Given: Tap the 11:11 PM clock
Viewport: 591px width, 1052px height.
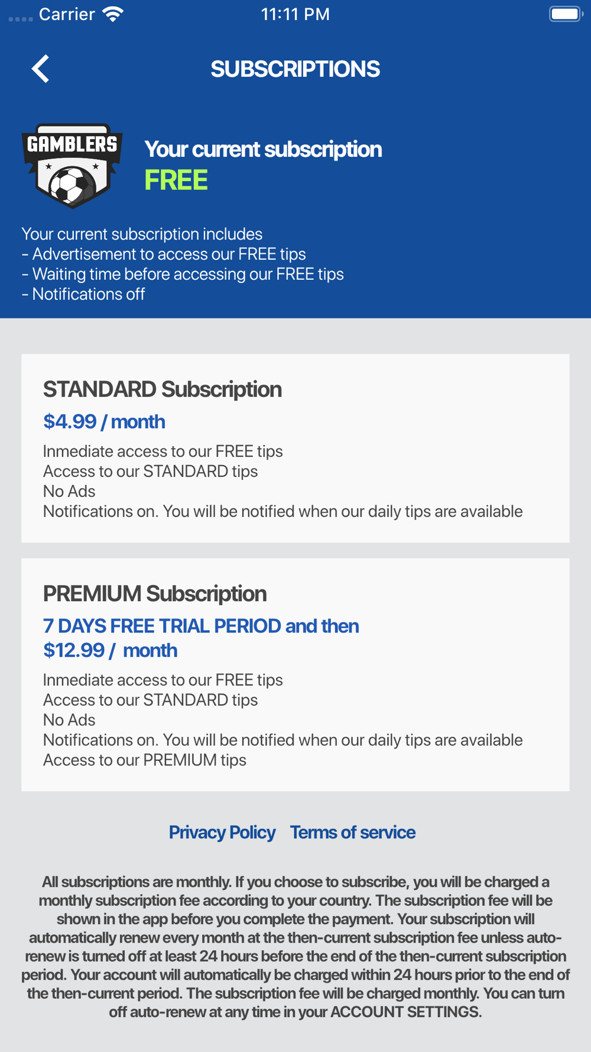Looking at the screenshot, I should (x=295, y=14).
